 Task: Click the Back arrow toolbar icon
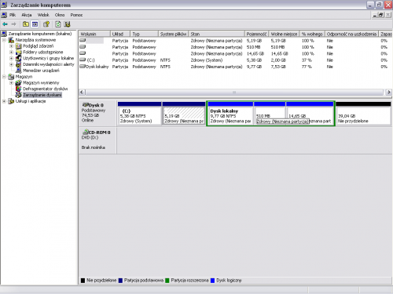5,24
